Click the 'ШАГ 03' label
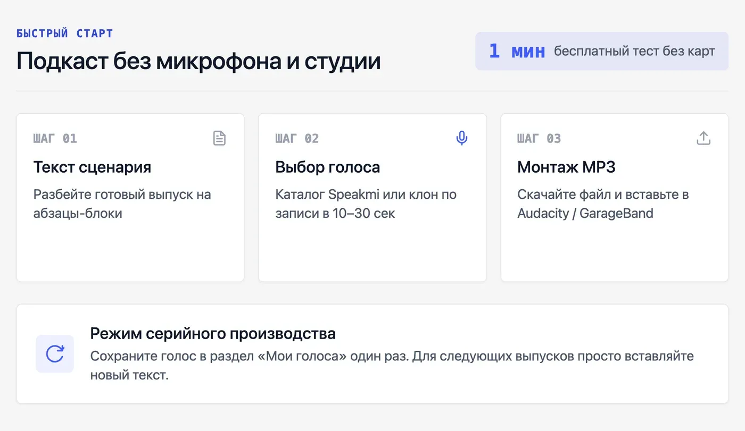This screenshot has width=745, height=431. 539,139
